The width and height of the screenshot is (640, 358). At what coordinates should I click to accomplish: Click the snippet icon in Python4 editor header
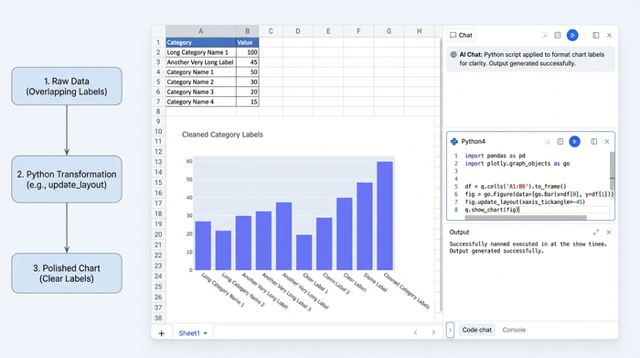coord(560,142)
